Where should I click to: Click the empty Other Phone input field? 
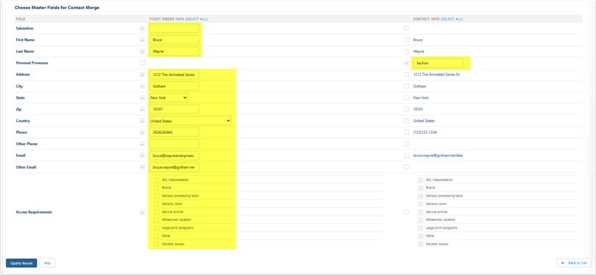pyautogui.click(x=174, y=144)
